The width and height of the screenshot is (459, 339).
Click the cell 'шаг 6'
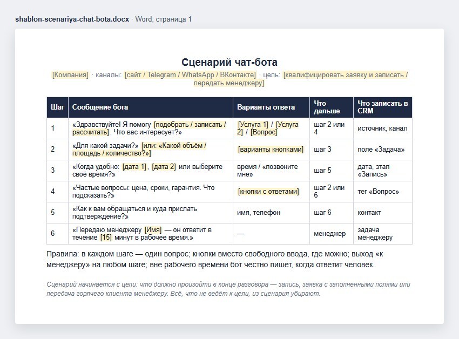point(332,213)
